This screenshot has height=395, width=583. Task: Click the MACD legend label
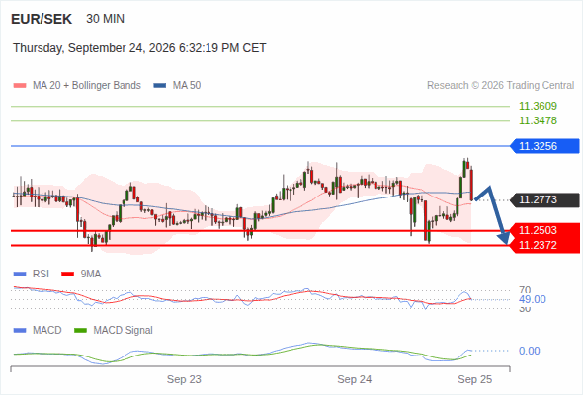(46, 331)
